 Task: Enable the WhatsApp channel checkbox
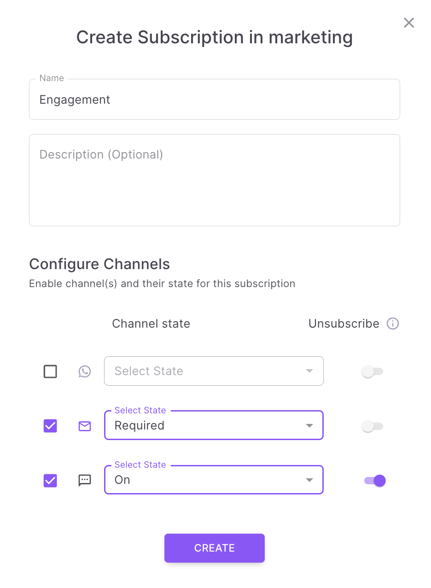click(x=50, y=371)
